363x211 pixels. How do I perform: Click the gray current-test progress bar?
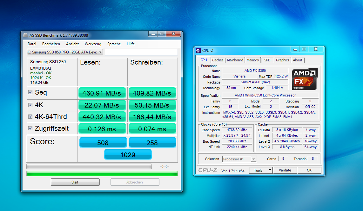pos(89,166)
